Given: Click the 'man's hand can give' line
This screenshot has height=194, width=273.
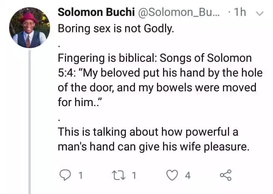Looking at the screenshot, I should point(154,147).
